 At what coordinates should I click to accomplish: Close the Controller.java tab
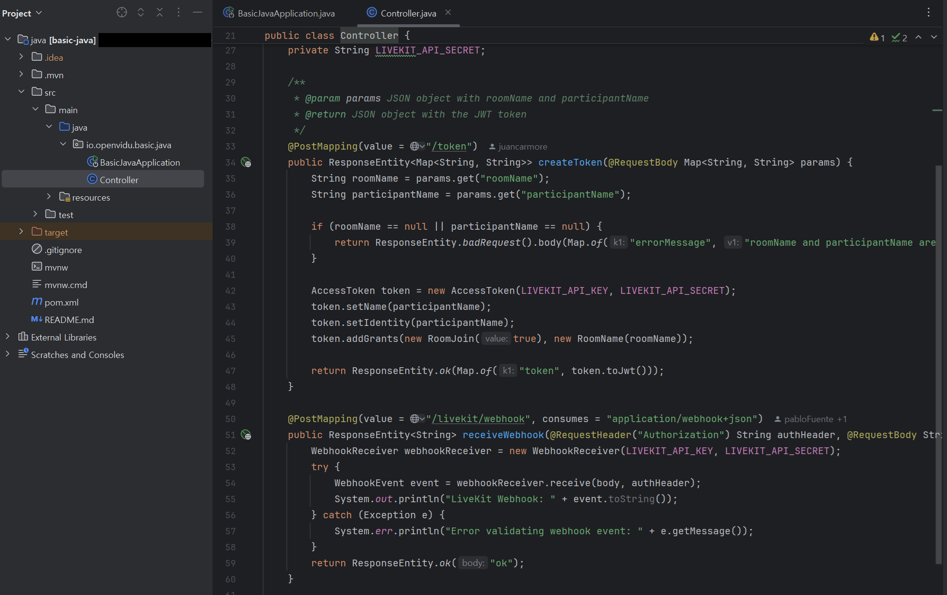[448, 13]
